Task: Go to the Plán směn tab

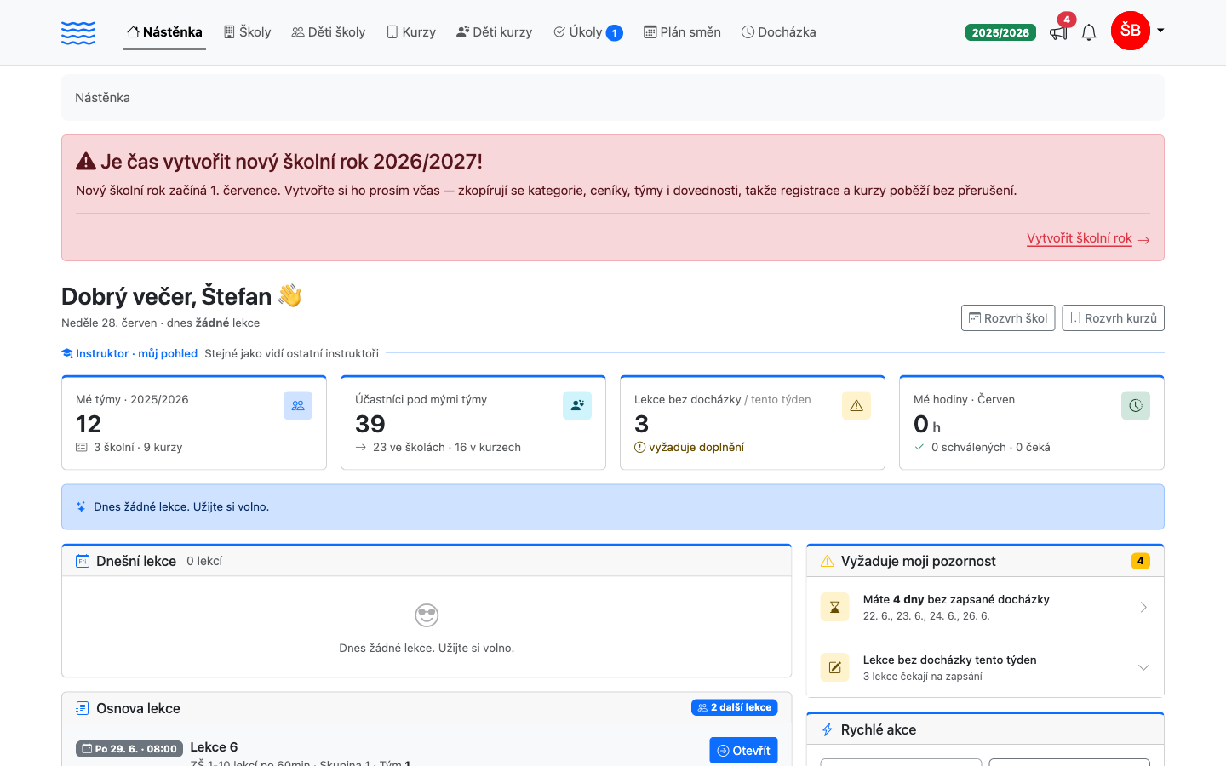Action: point(682,32)
